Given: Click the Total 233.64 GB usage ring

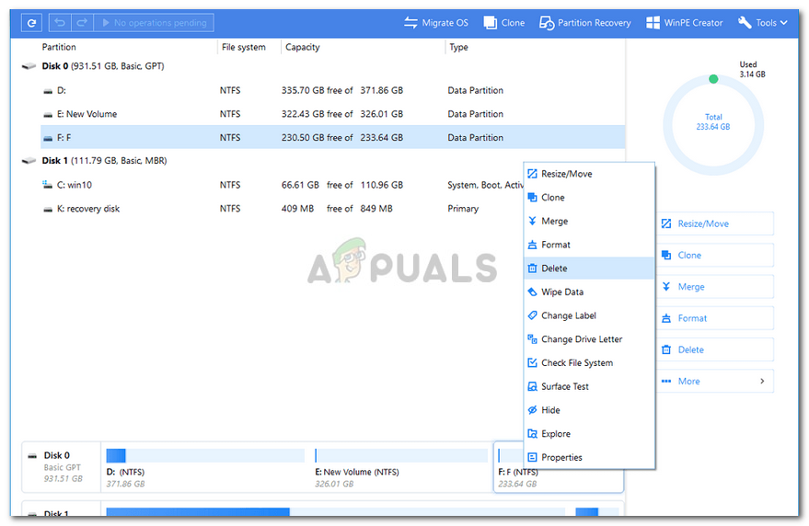Looking at the screenshot, I should click(x=713, y=125).
